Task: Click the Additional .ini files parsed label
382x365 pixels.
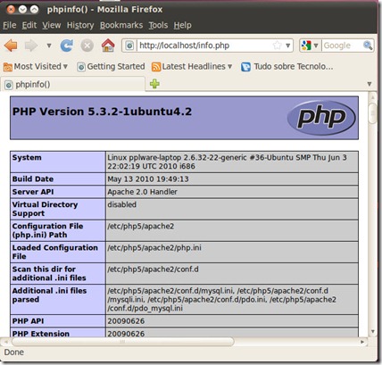Action: point(49,295)
